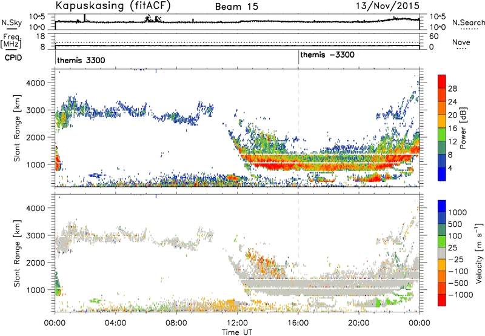Click the 20:00 time tick label
The image size is (485, 336).
pos(358,323)
